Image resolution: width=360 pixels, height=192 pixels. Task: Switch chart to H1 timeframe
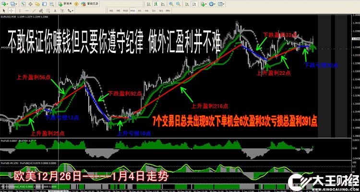tap(140, 11)
